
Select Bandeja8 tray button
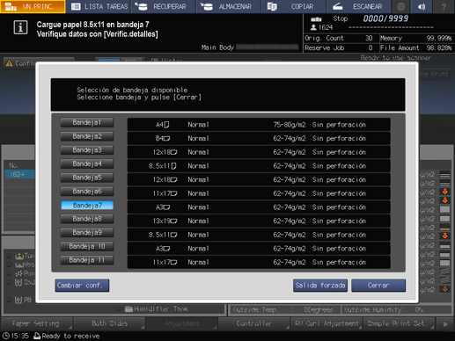pyautogui.click(x=87, y=219)
